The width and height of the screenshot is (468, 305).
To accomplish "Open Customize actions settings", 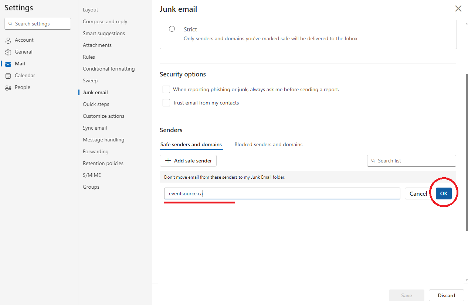I will coord(104,116).
